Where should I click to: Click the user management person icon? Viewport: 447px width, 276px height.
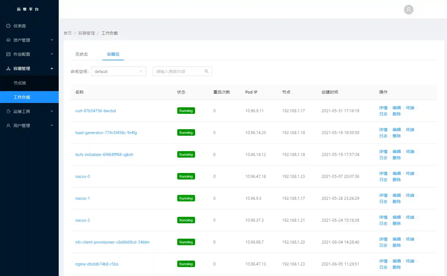[8, 126]
